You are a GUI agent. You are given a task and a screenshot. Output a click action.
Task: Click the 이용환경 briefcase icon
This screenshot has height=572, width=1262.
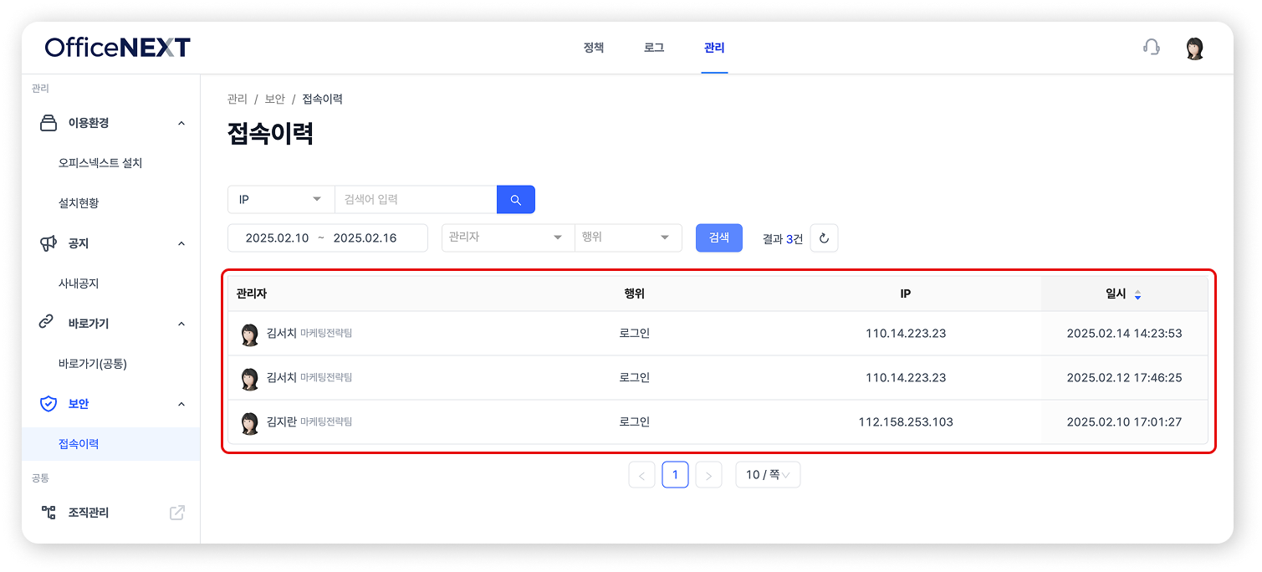[x=49, y=123]
